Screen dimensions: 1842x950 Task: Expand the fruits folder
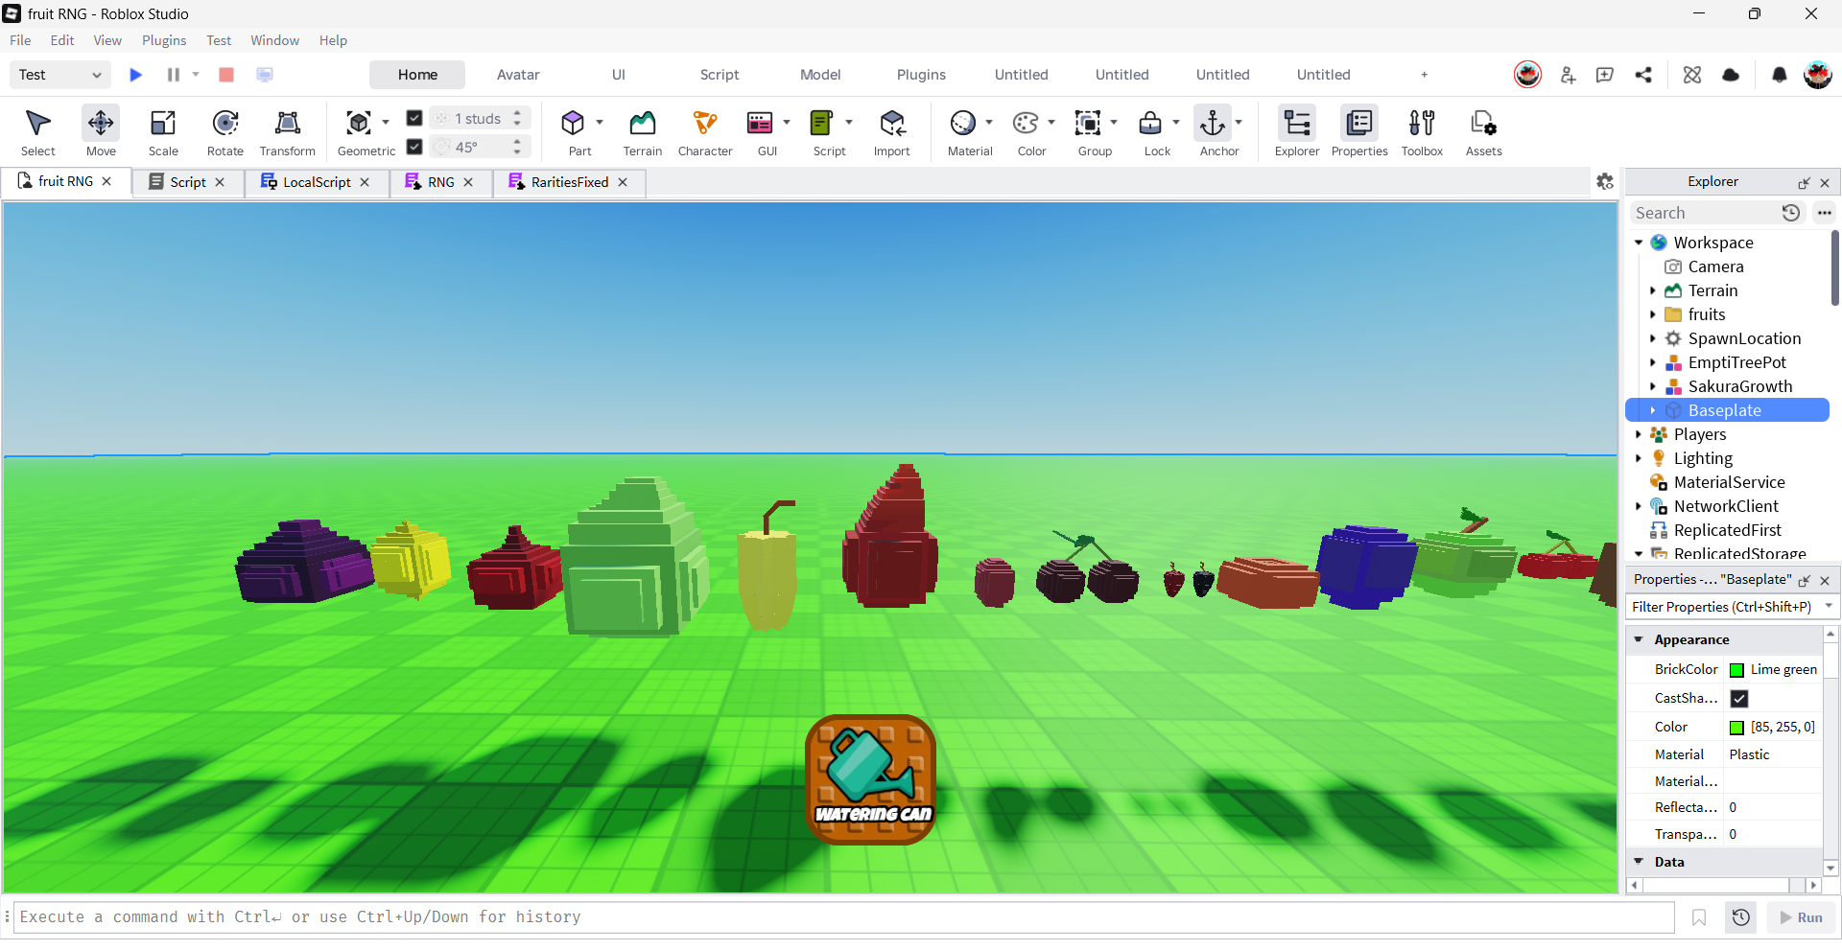[x=1653, y=314]
